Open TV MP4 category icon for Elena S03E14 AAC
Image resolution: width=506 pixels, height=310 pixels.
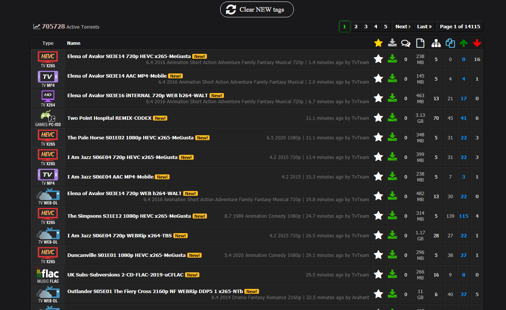(x=48, y=79)
